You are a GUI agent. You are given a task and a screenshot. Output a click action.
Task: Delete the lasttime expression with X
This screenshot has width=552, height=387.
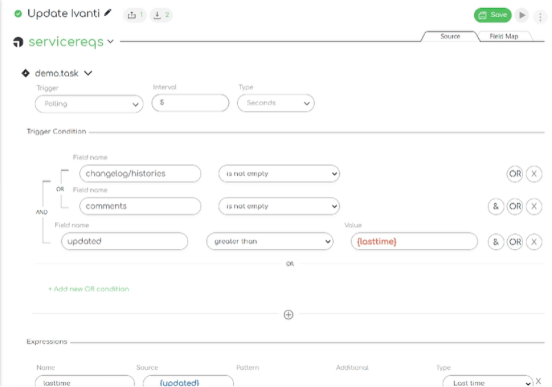tap(538, 381)
